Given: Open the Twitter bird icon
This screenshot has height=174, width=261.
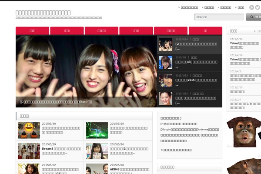Looking at the screenshot, I should (258, 7).
